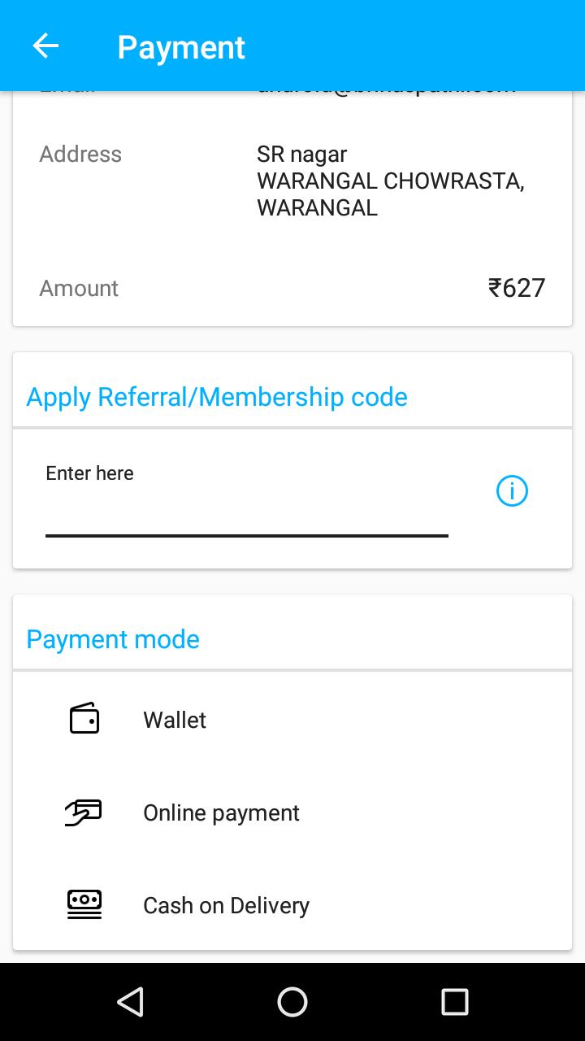
Task: Choose Online payment option
Action: coord(221,812)
